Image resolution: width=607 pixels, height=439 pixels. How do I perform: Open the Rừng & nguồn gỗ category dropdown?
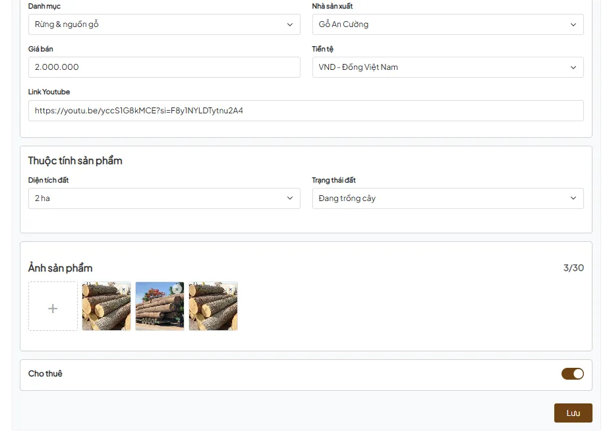[164, 24]
